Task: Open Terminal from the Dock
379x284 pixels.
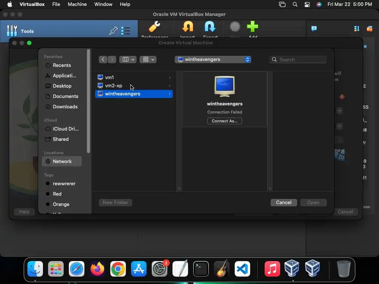Action: 201,269
